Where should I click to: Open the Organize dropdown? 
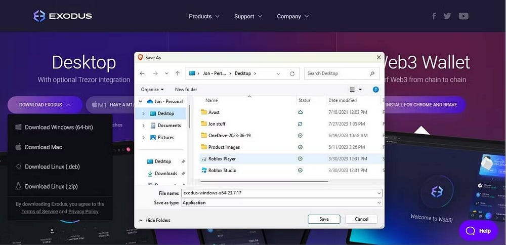point(152,90)
